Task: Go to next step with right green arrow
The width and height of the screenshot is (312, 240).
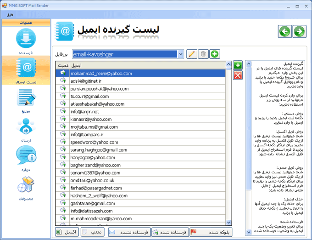Action: click(300, 31)
